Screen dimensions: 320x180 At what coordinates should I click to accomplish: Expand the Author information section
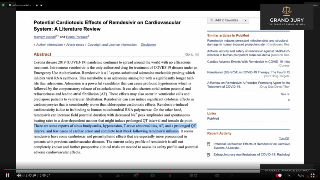tap(49, 45)
